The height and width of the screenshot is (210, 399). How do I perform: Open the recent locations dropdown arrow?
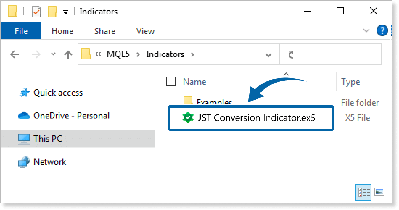point(53,54)
